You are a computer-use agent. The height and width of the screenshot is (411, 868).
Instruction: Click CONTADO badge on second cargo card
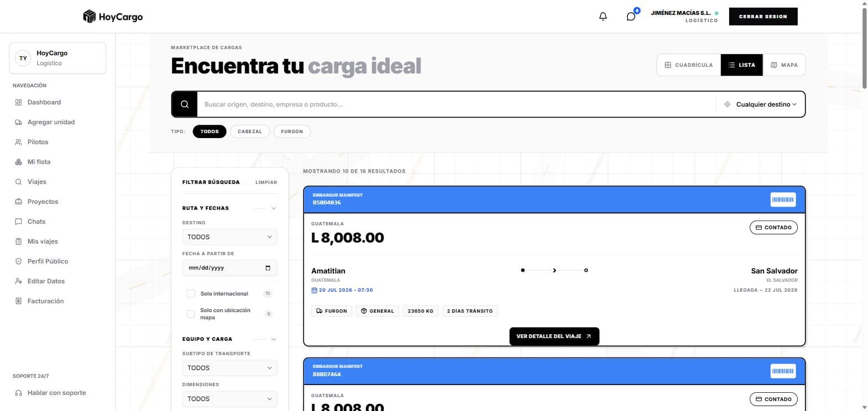point(773,399)
